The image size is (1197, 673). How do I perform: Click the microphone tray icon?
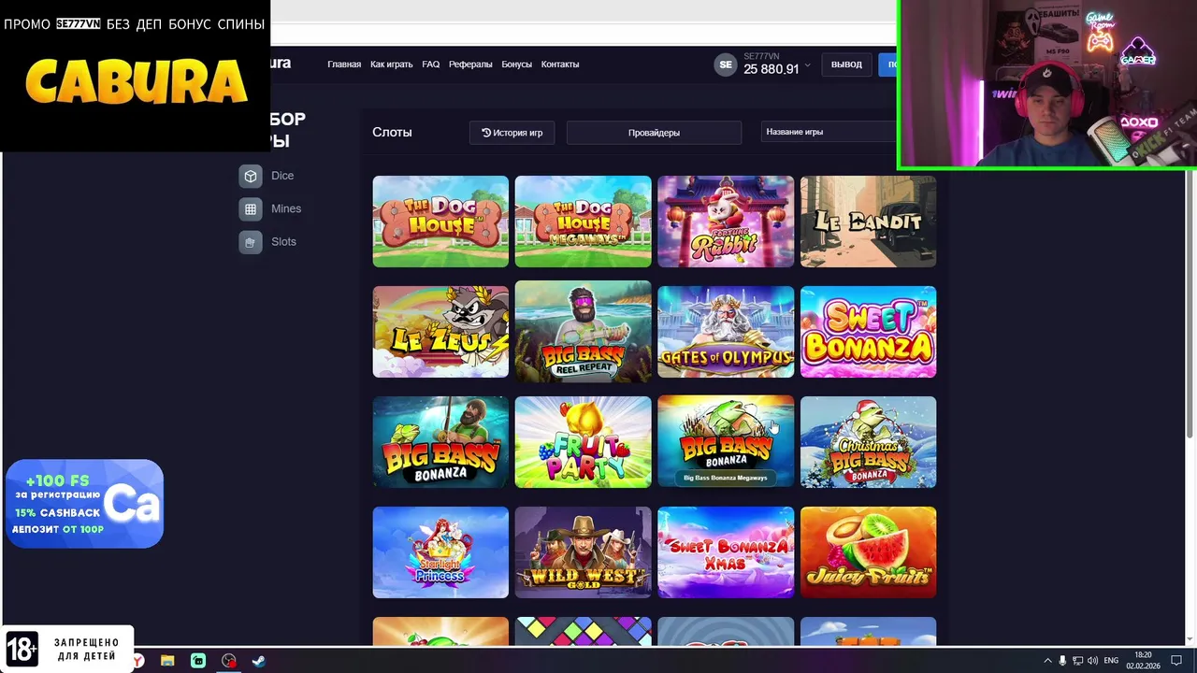pyautogui.click(x=1062, y=661)
